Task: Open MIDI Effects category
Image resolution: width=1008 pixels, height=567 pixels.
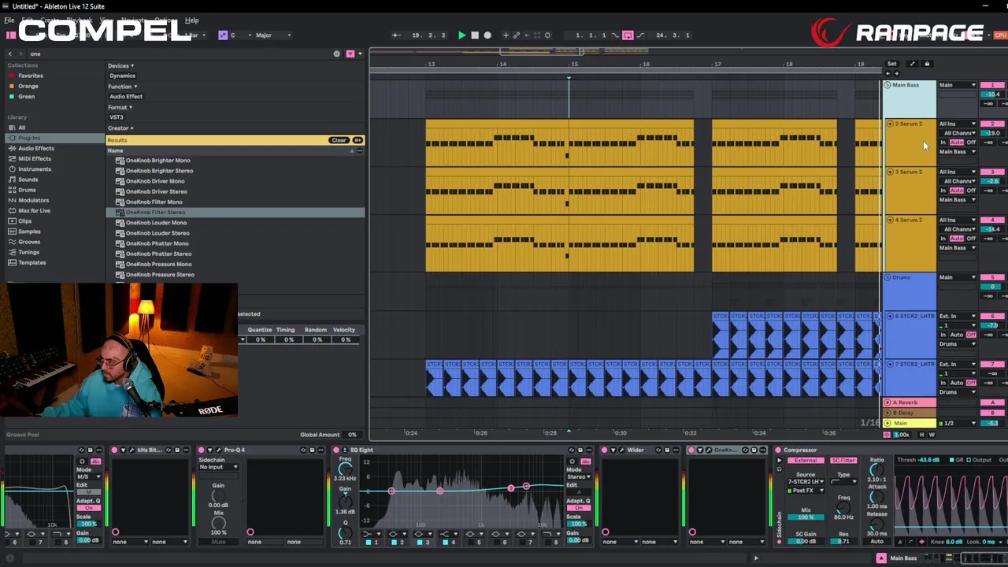Action: 35,158
